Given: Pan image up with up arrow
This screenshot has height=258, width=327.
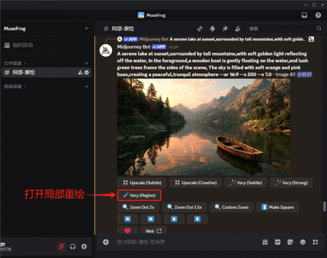Looking at the screenshot, I should click(x=174, y=219).
